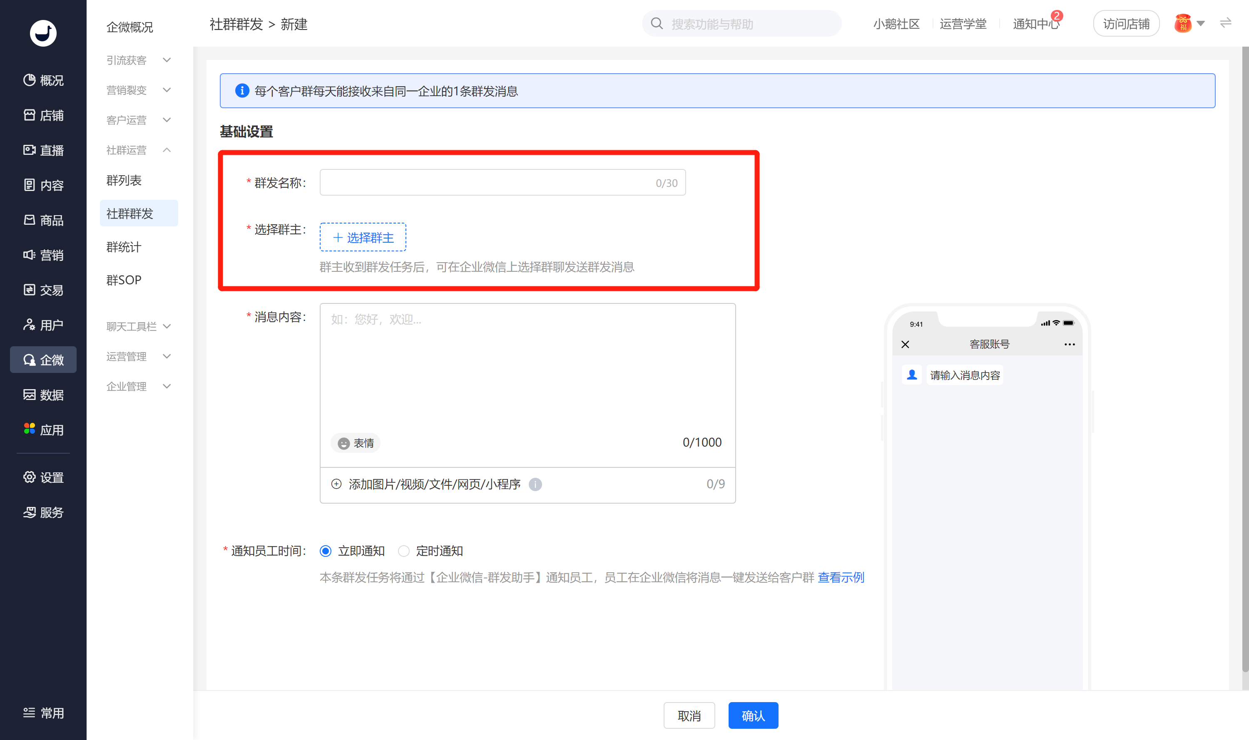Click the 取消 cancel button
Screen dimensions: 1249x740
[x=689, y=715]
